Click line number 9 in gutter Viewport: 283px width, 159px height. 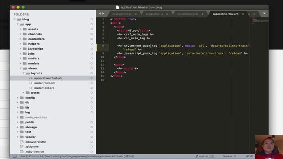click(x=103, y=53)
